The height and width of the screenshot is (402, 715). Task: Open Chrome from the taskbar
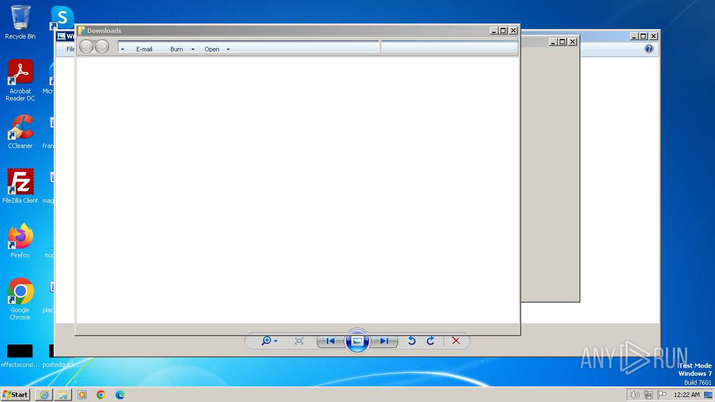101,395
